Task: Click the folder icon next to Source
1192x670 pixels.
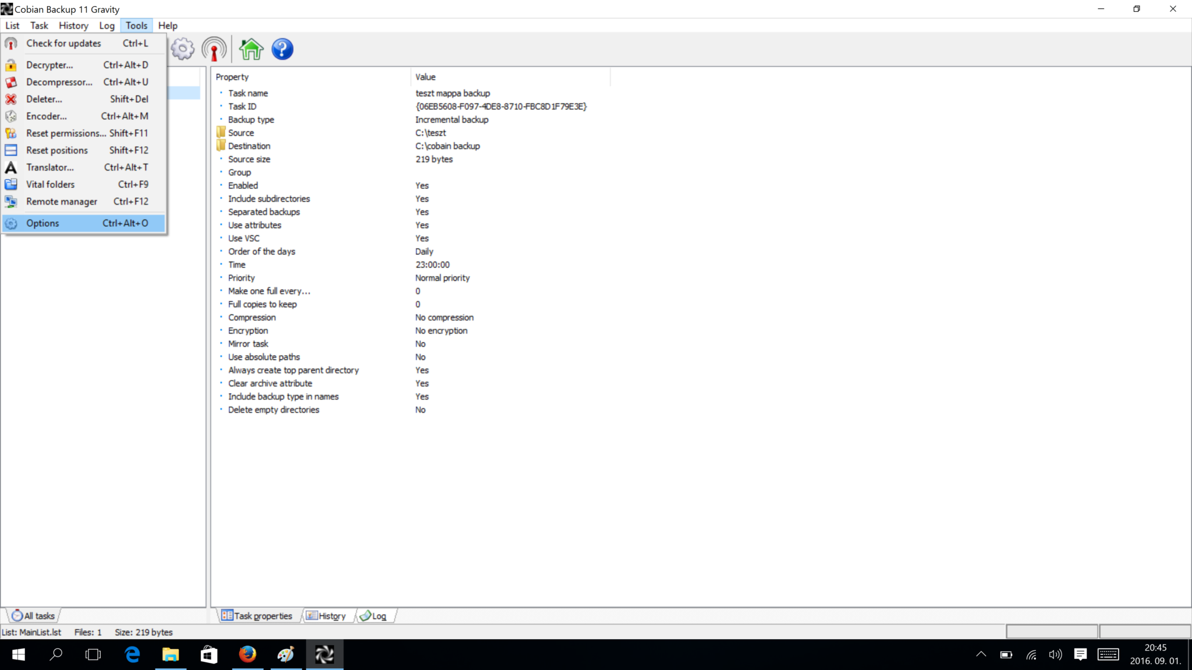Action: click(220, 132)
